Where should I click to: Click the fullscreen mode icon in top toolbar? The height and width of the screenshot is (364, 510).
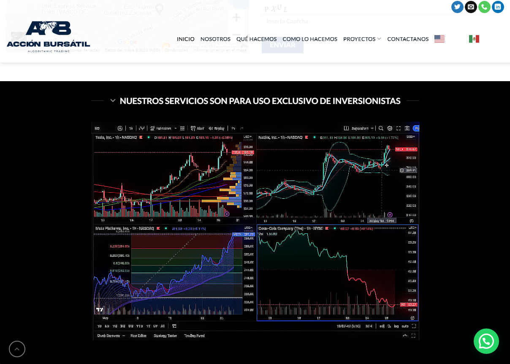(x=398, y=129)
